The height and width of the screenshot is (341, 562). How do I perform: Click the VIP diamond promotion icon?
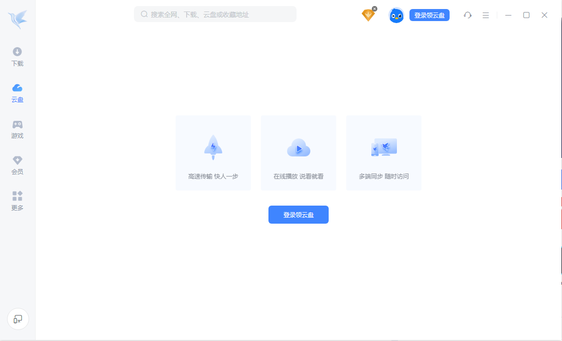pos(368,15)
